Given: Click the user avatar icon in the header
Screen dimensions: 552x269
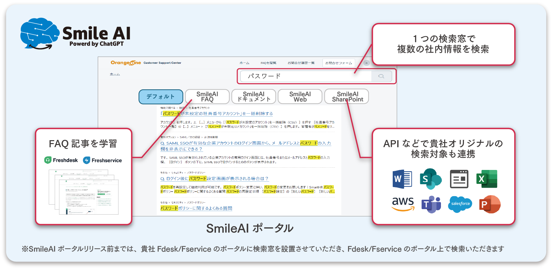Looking at the screenshot, I should [366, 63].
